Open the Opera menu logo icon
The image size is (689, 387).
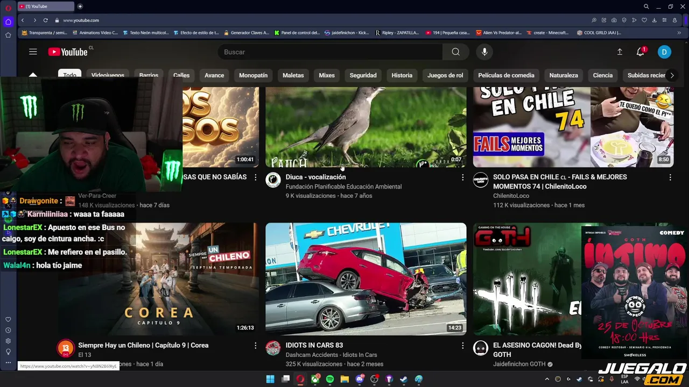[8, 8]
